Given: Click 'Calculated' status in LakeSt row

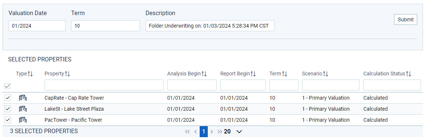Looking at the screenshot, I should coord(375,109).
